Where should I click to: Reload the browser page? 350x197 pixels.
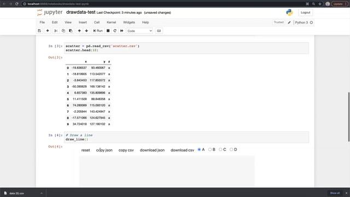pyautogui.click(x=17, y=4)
